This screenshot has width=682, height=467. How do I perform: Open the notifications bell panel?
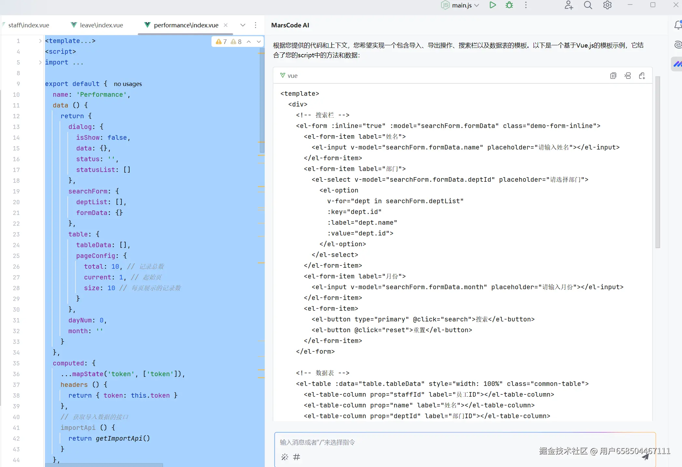(x=678, y=25)
